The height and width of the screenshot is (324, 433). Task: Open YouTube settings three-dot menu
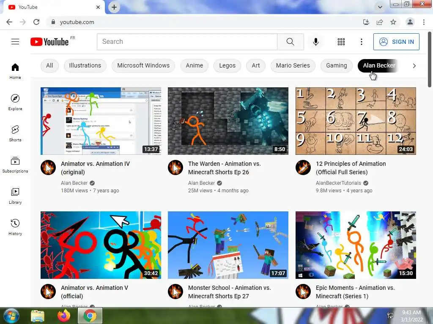click(361, 42)
